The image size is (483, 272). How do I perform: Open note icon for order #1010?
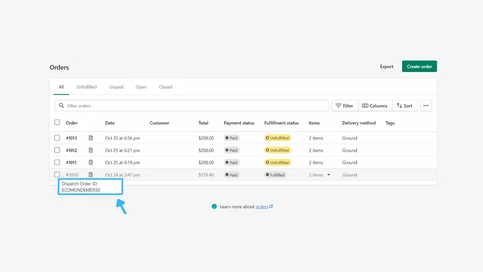(x=91, y=175)
